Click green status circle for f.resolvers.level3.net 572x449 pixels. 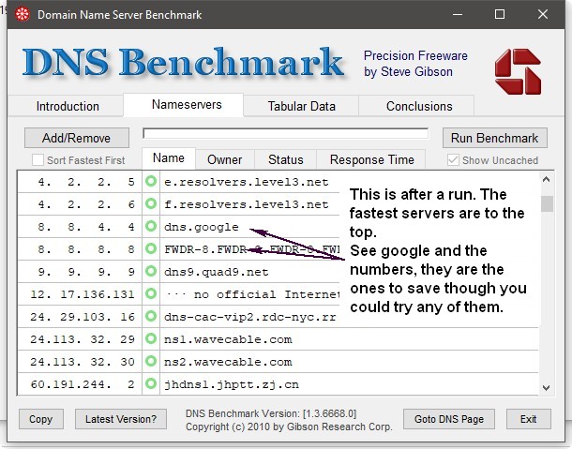tap(151, 203)
